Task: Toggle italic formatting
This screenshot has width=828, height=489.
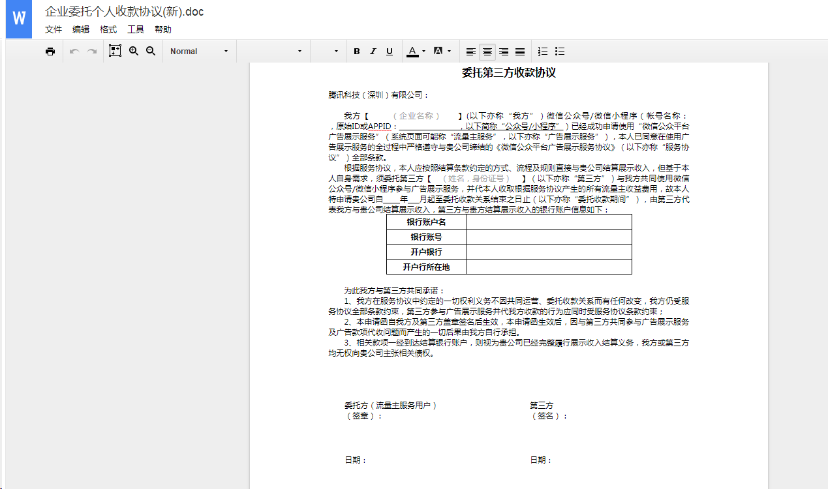Action: coord(373,52)
